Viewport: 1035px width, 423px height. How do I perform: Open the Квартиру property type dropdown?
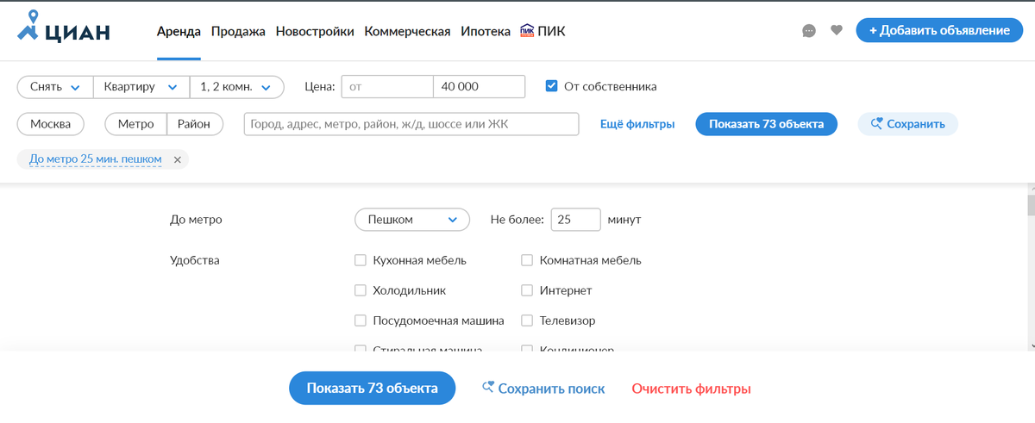pyautogui.click(x=141, y=87)
